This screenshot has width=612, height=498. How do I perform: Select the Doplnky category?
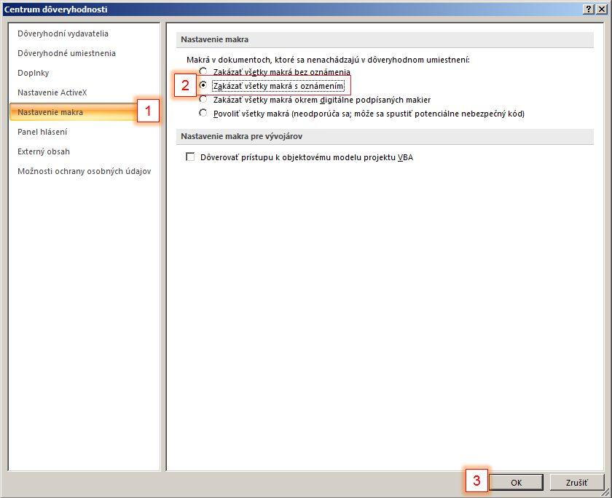(x=34, y=73)
